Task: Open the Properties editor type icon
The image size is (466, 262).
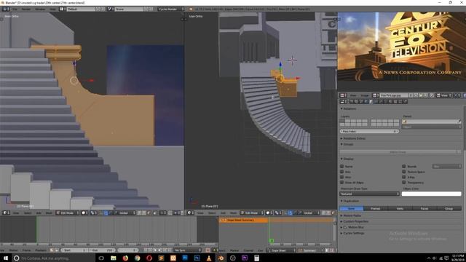Action: click(x=342, y=101)
